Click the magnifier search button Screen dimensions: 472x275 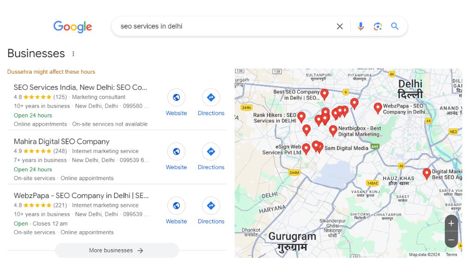click(395, 26)
